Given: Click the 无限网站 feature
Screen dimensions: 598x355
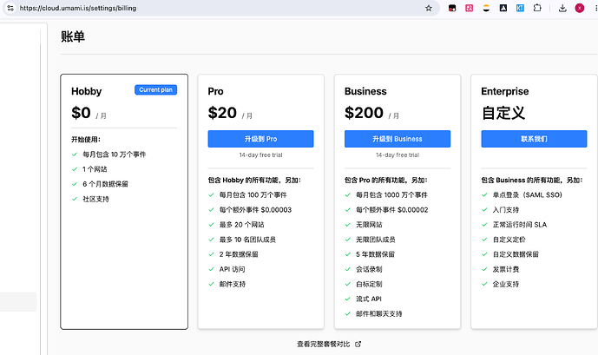Looking at the screenshot, I should click(x=369, y=225).
